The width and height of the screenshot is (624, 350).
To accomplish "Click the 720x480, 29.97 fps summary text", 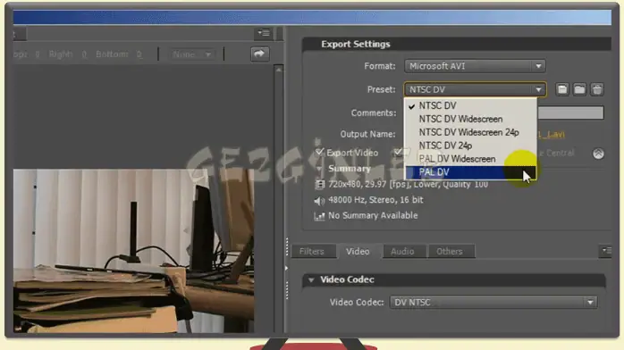I will pyautogui.click(x=408, y=184).
